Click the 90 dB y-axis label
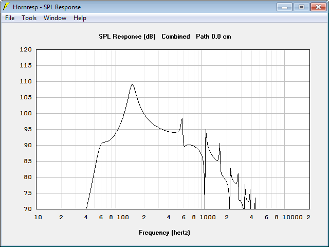The image size is (329, 247). 28,145
